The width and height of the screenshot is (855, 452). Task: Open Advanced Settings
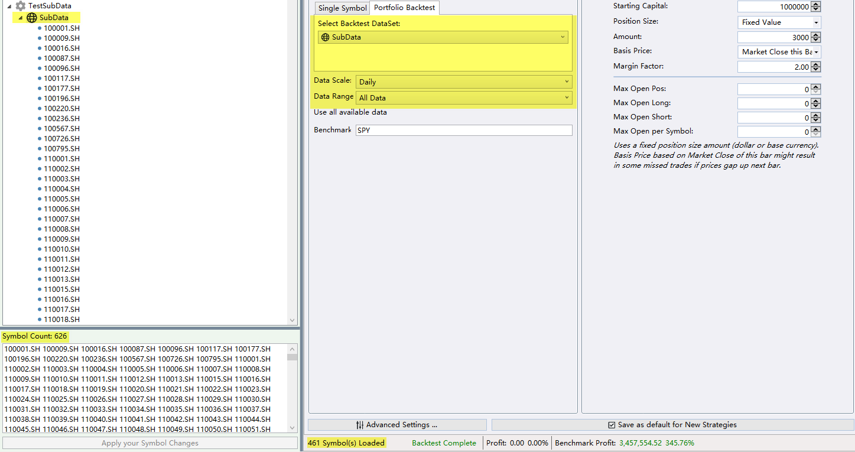coord(397,425)
